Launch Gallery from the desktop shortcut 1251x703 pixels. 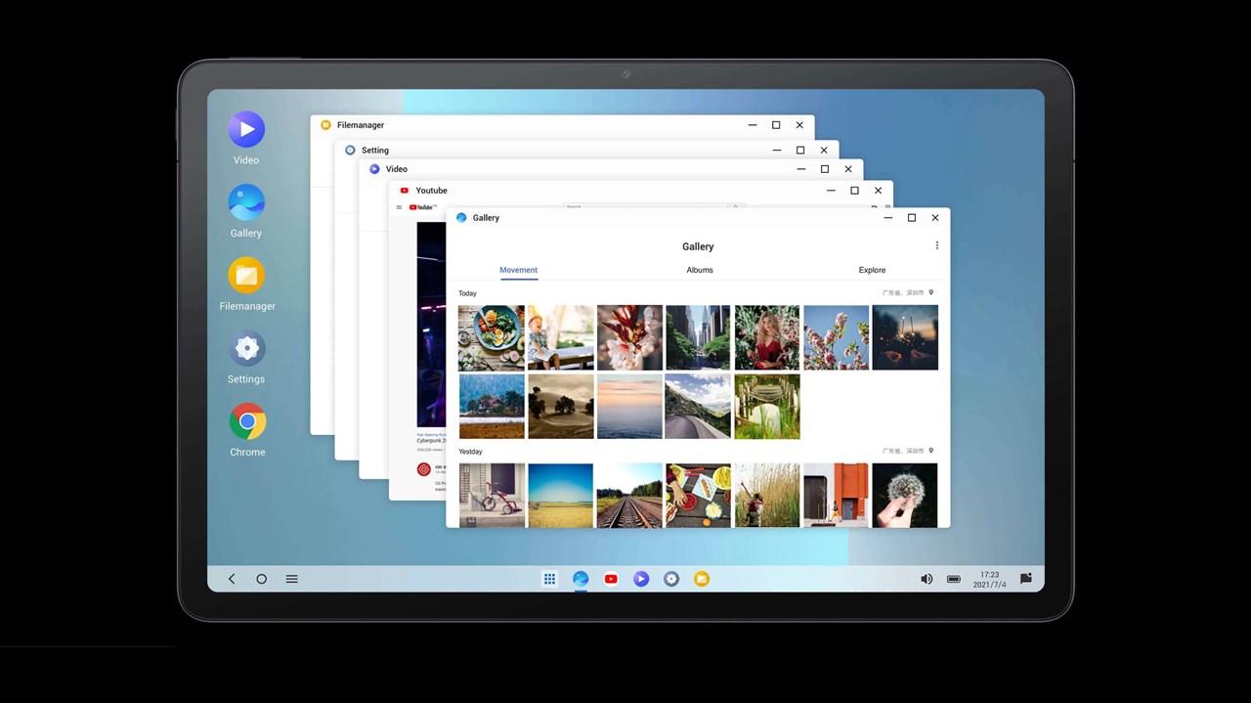pos(245,201)
